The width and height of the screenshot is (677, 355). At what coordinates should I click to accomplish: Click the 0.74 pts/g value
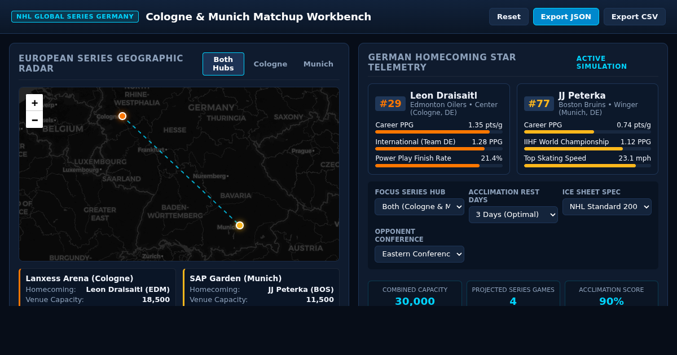(634, 125)
